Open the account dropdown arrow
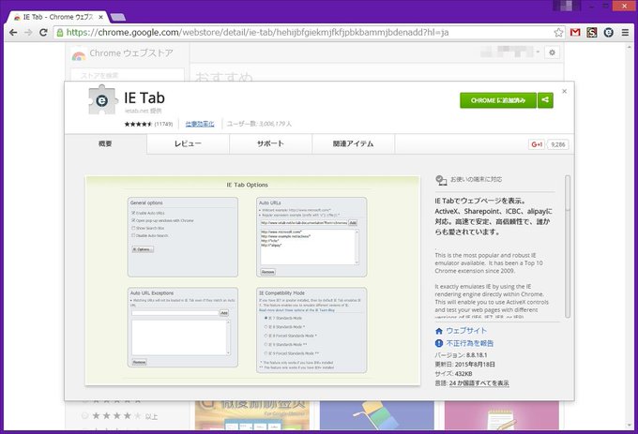Image resolution: width=638 pixels, height=434 pixels. (x=538, y=52)
